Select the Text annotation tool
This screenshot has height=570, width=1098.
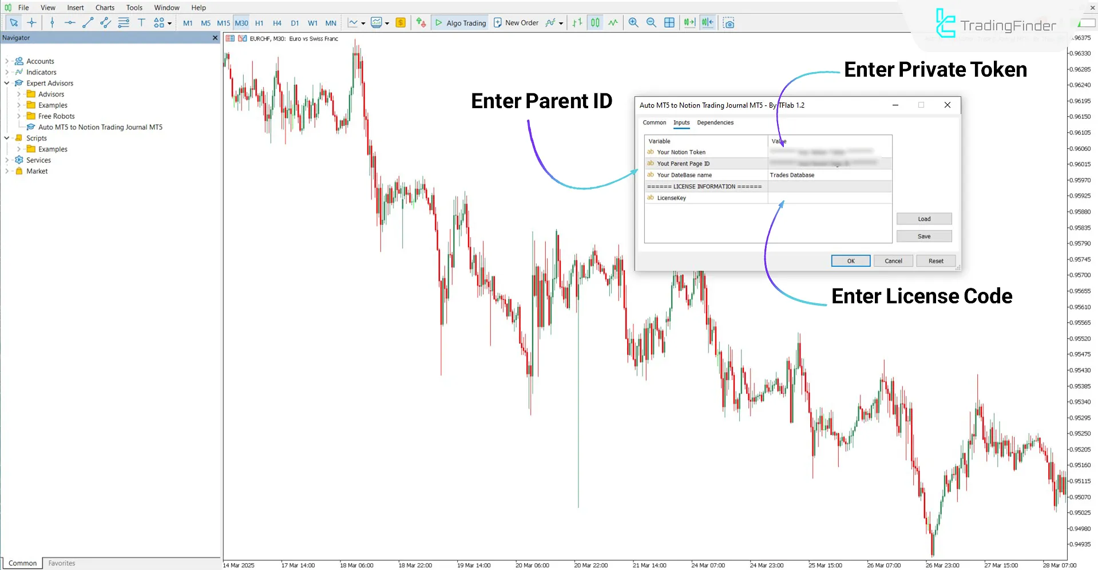pos(141,22)
